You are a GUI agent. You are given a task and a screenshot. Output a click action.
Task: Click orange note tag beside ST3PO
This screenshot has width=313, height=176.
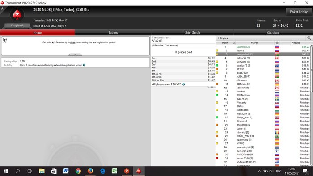pyautogui.click(x=217, y=69)
